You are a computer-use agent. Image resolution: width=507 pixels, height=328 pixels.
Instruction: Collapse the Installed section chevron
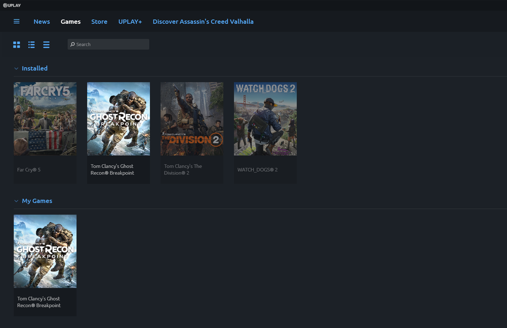[16, 68]
